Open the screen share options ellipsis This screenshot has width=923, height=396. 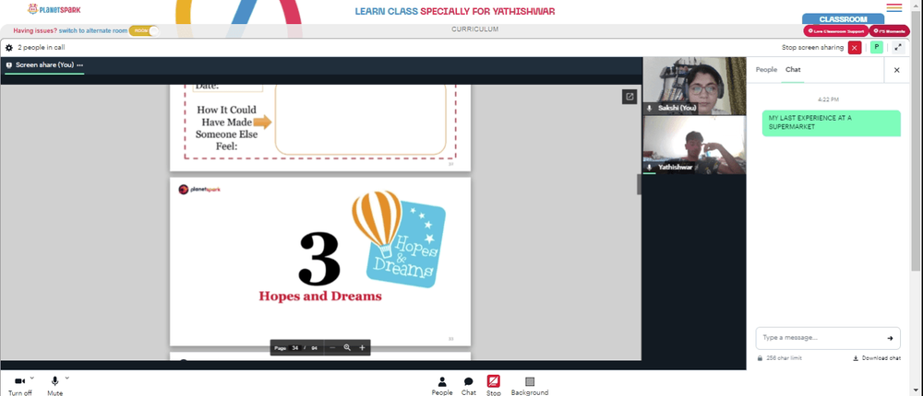coord(80,65)
